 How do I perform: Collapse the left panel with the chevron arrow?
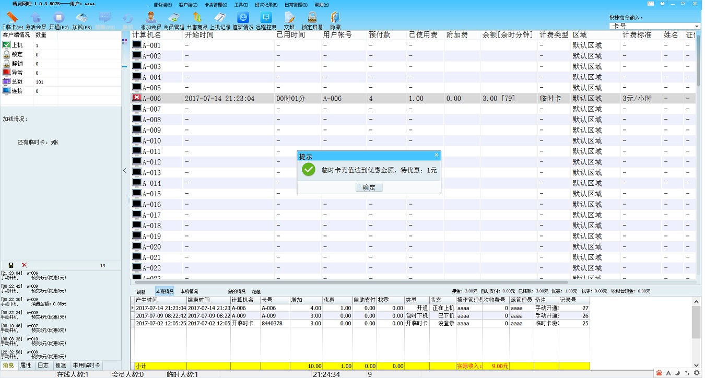[125, 170]
